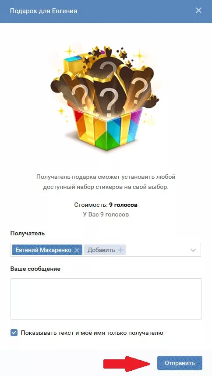Click the Получатель field label

(28, 233)
